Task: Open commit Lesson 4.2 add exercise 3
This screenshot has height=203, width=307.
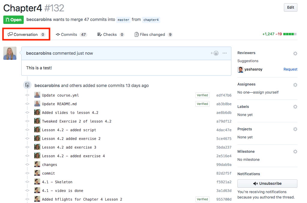Action: (69, 147)
